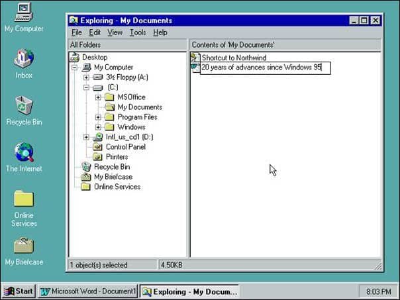This screenshot has height=300, width=400.
Task: Click the open My Documents folder icon
Action: (110, 107)
